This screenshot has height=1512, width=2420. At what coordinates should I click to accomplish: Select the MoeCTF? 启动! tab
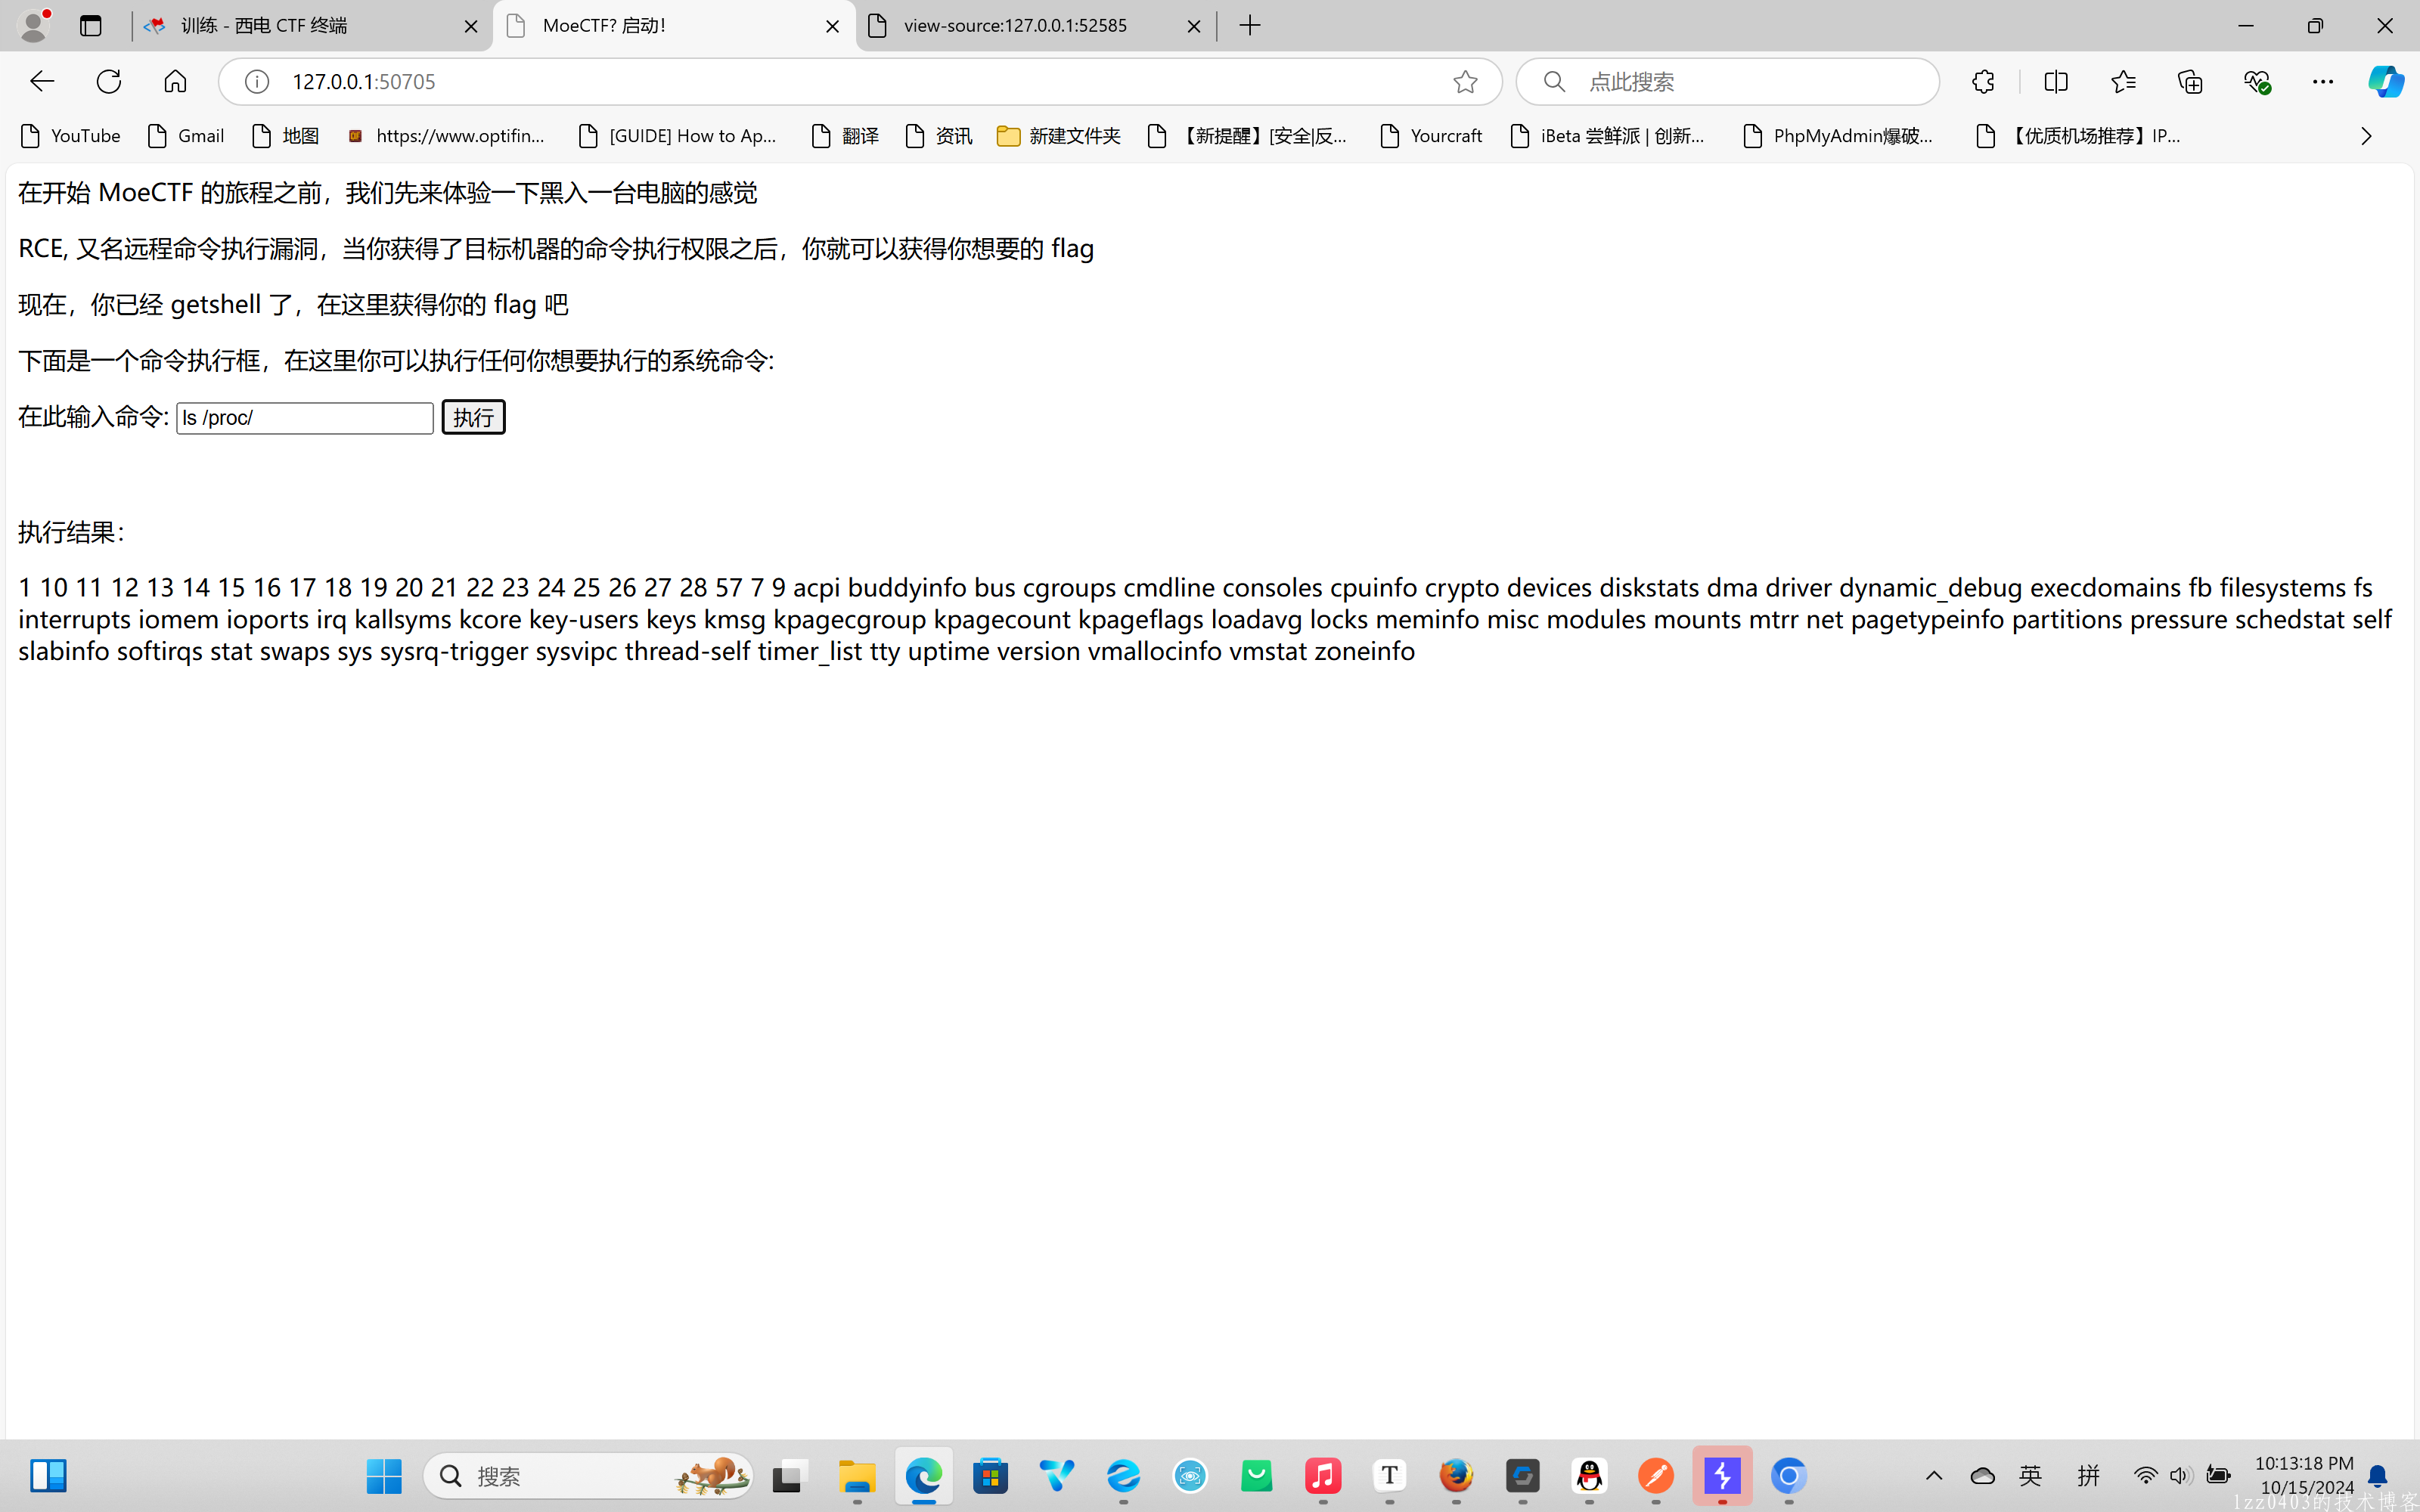674,26
